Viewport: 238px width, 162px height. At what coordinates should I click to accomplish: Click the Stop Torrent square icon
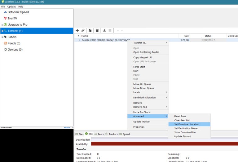pyautogui.click(x=110, y=30)
